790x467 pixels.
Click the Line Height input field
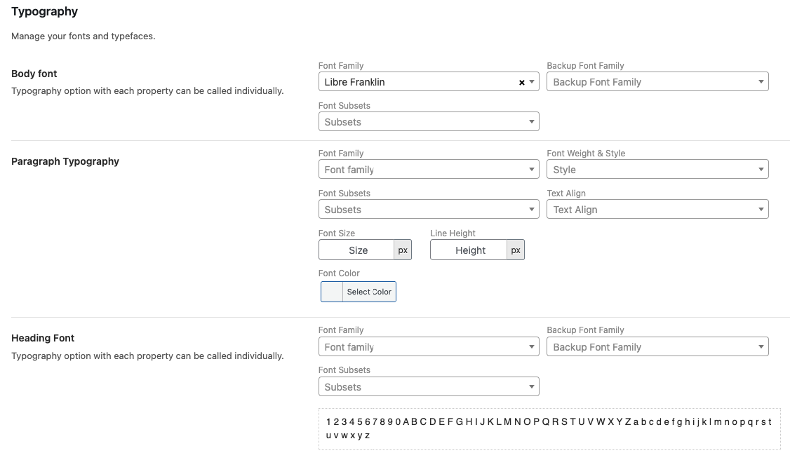click(x=469, y=250)
